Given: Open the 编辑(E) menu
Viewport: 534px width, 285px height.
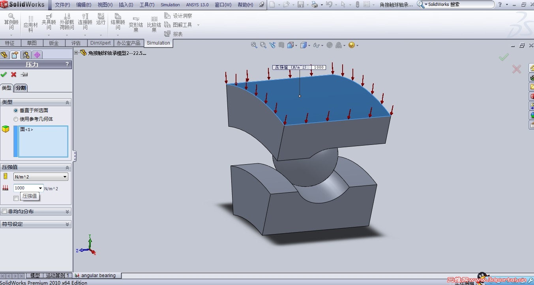Looking at the screenshot, I should (84, 5).
